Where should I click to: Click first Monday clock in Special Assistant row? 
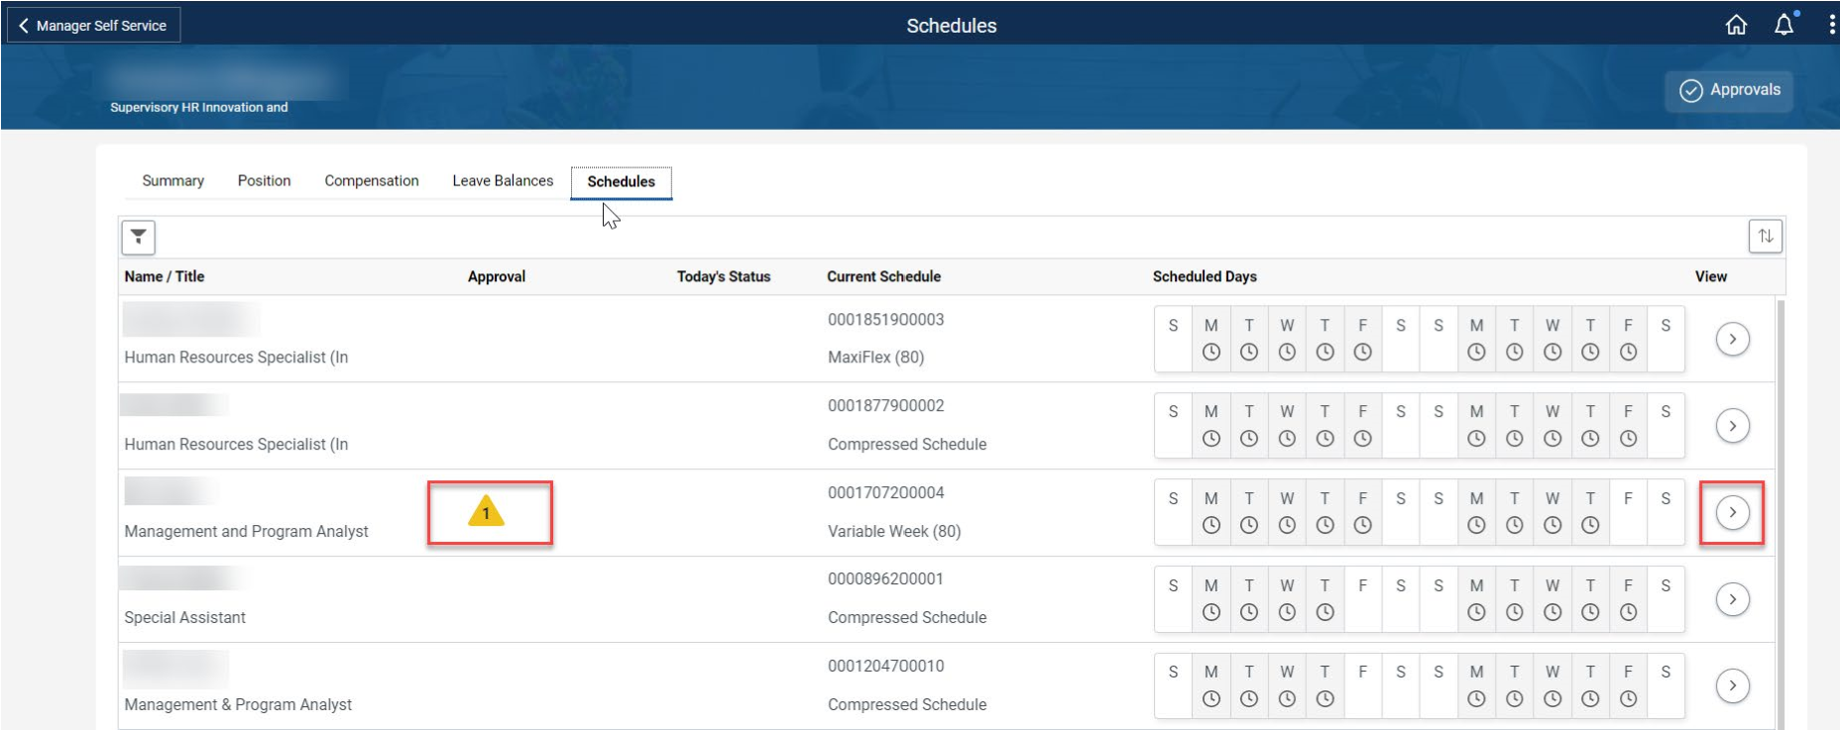[1211, 612]
